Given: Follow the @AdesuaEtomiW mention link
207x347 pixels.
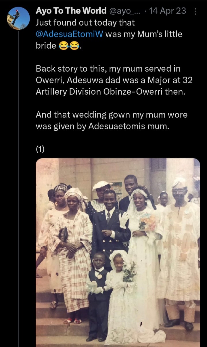Looking at the screenshot, I should [69, 34].
